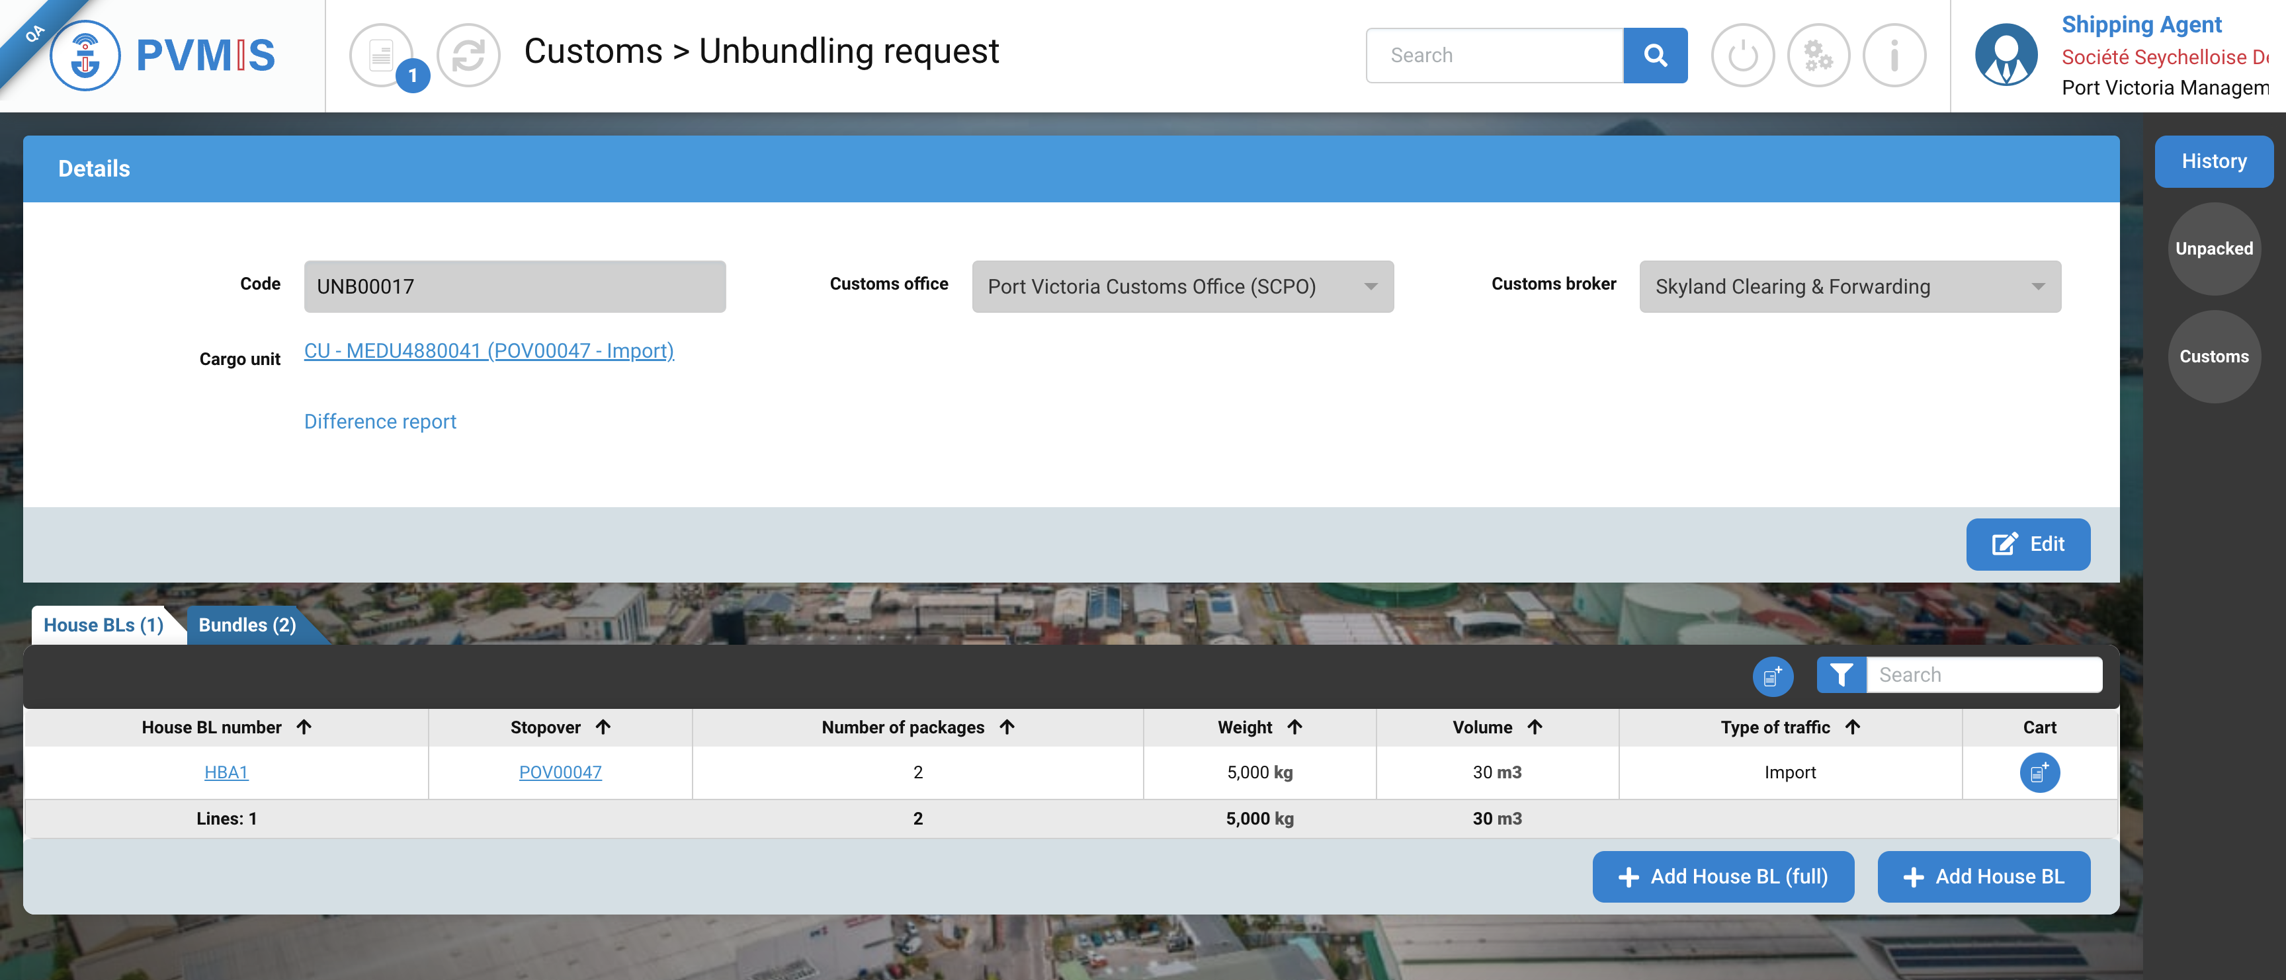Open the Difference report link

380,421
